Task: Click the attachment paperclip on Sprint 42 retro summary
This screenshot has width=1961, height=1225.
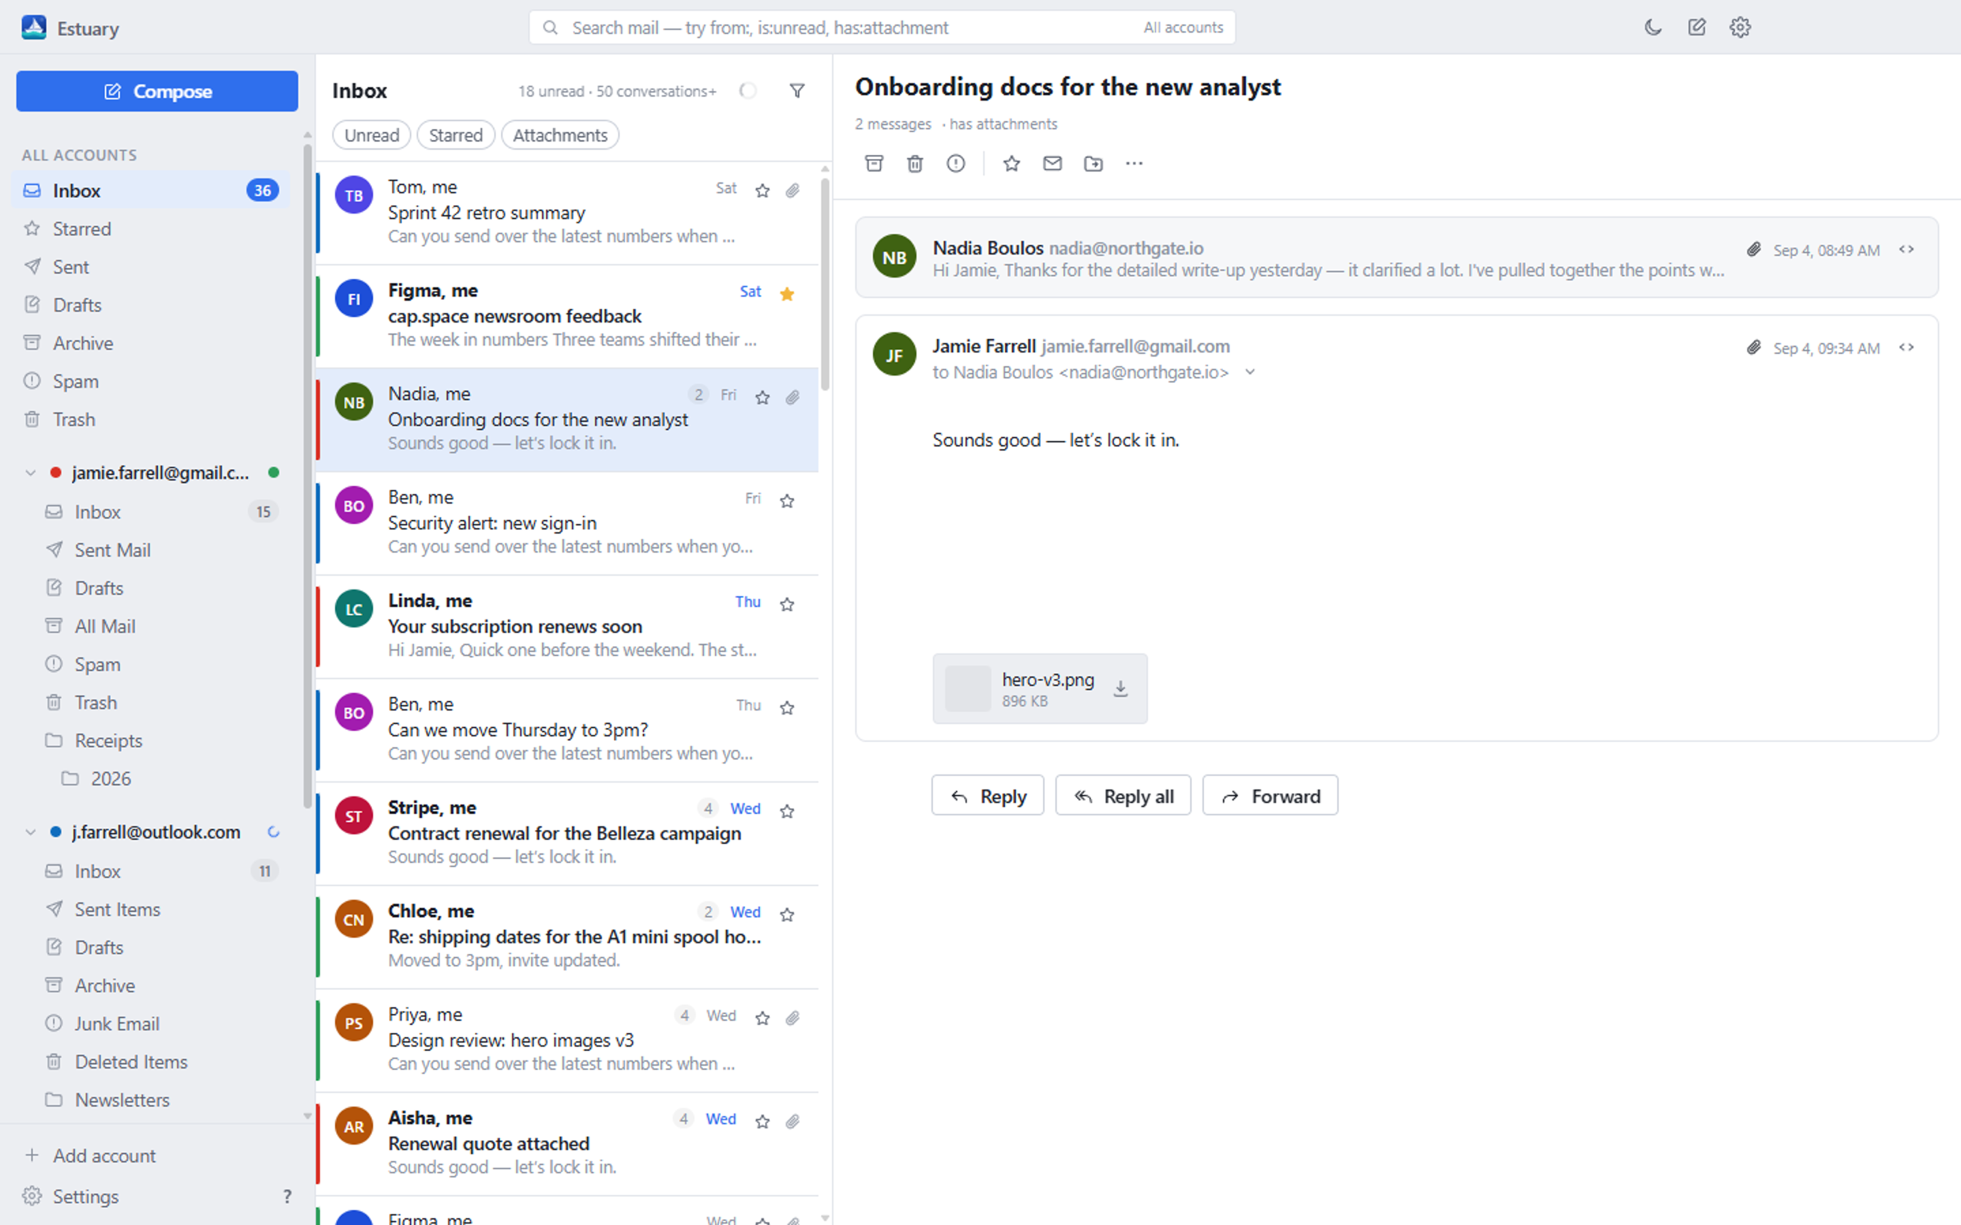Action: [x=793, y=191]
